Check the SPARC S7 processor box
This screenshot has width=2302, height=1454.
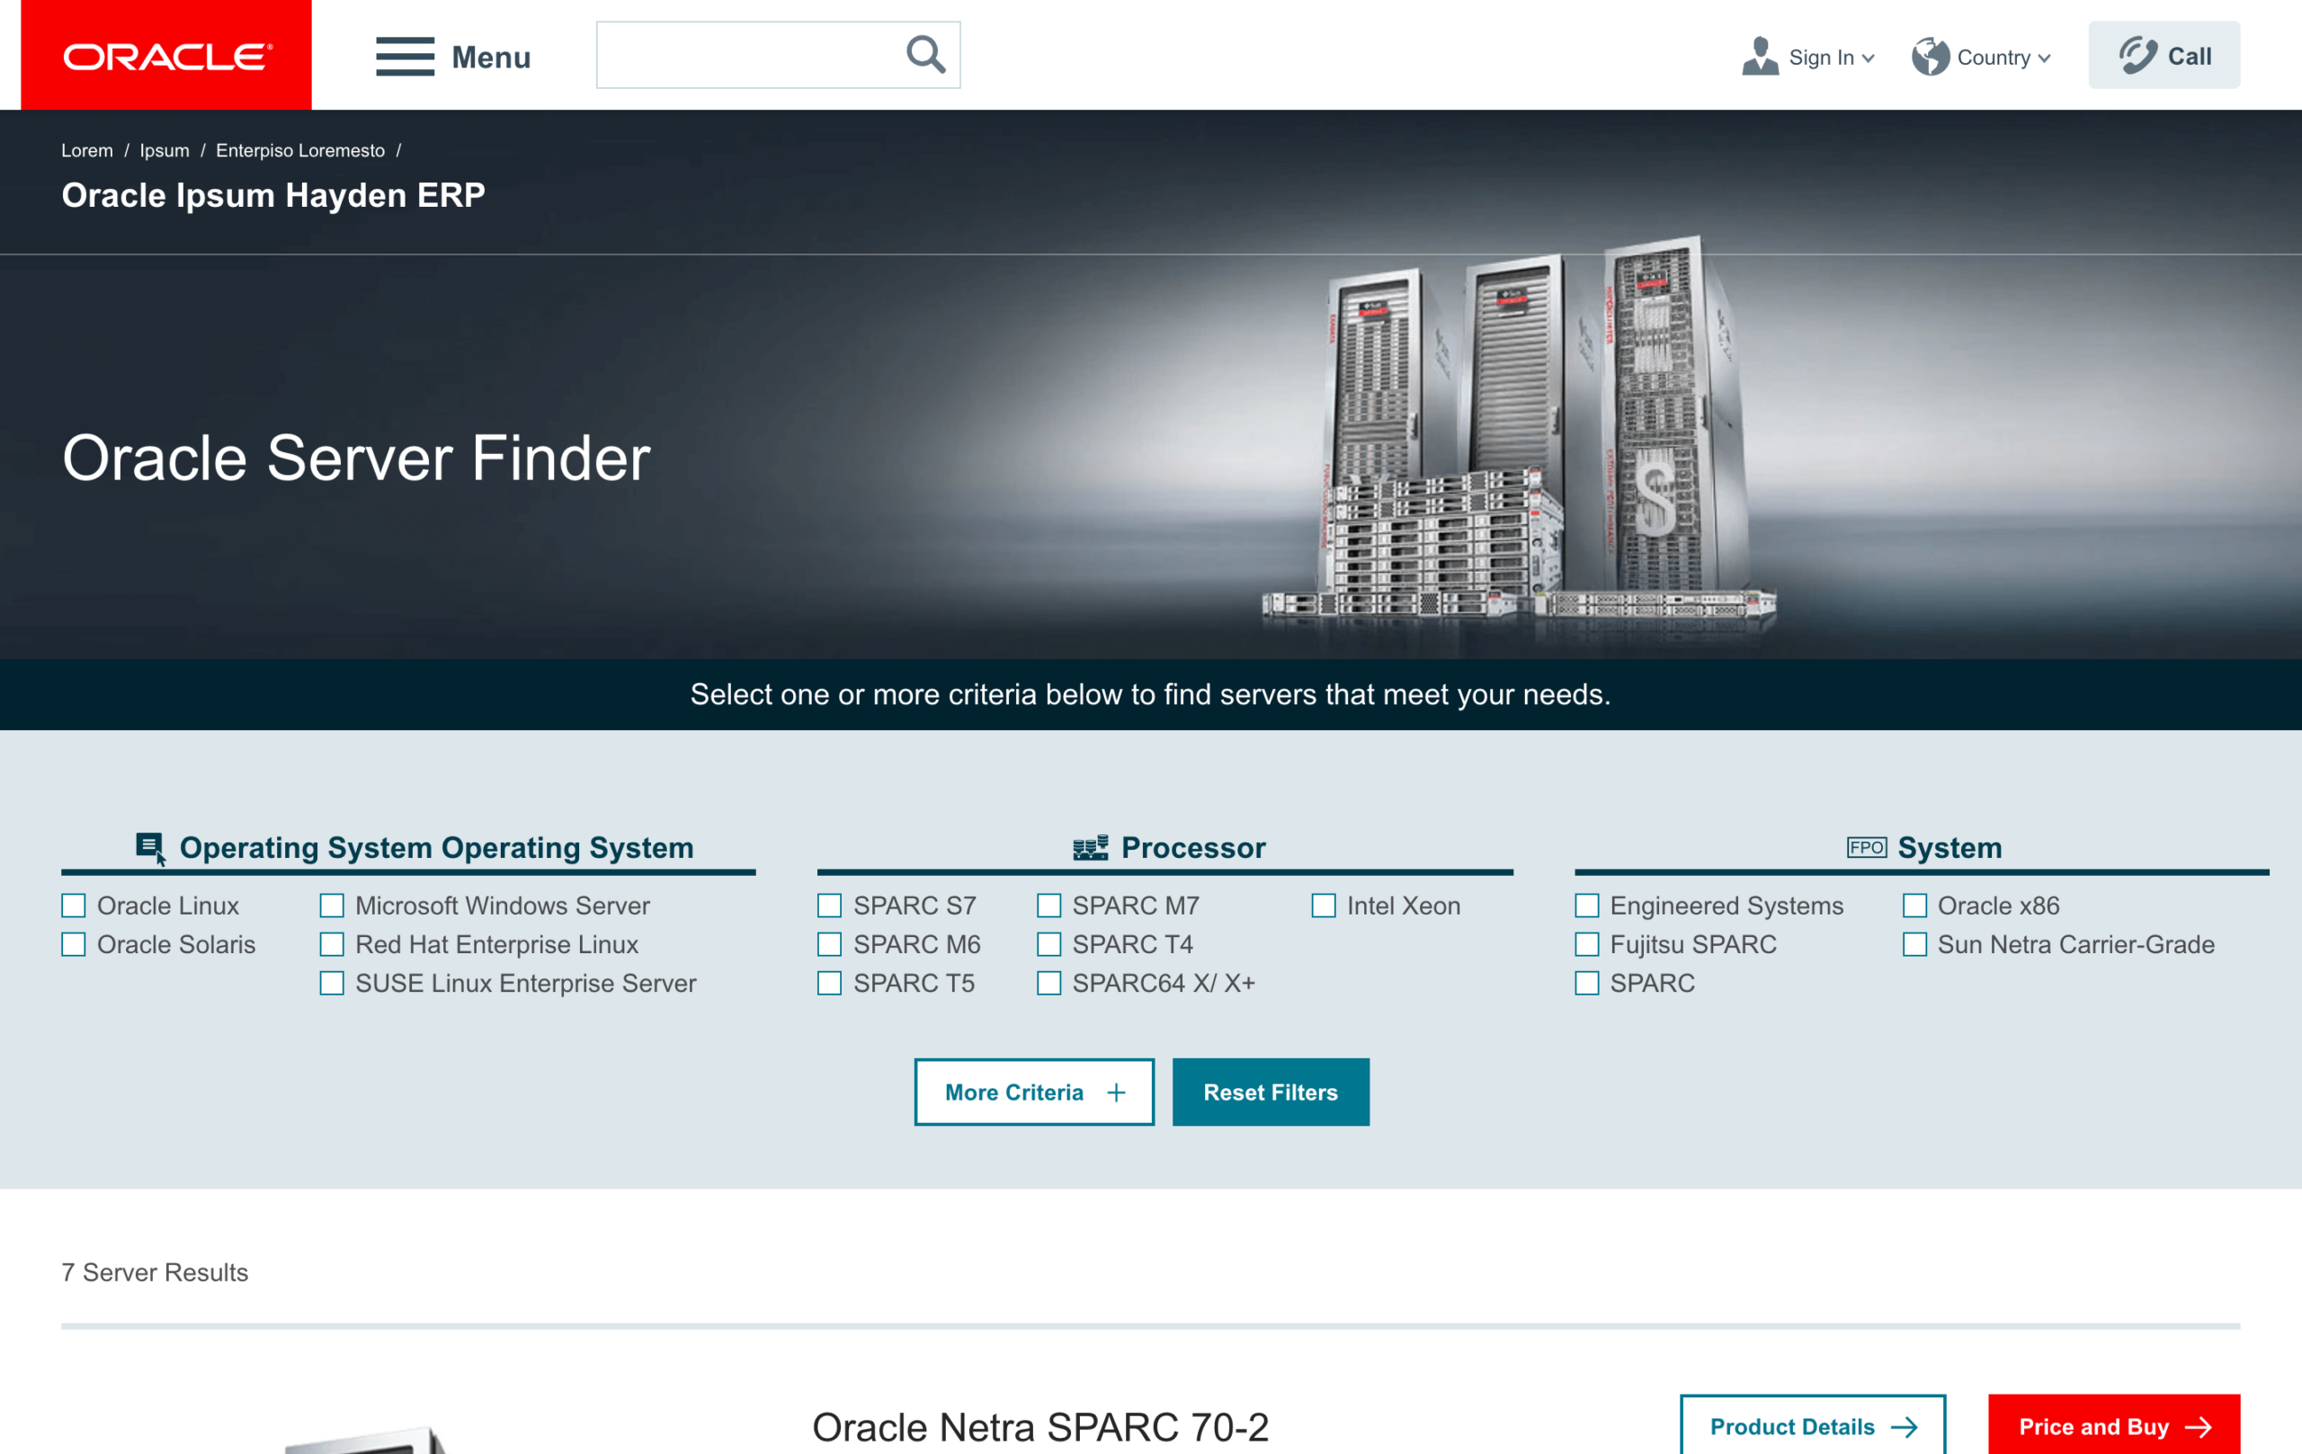830,905
